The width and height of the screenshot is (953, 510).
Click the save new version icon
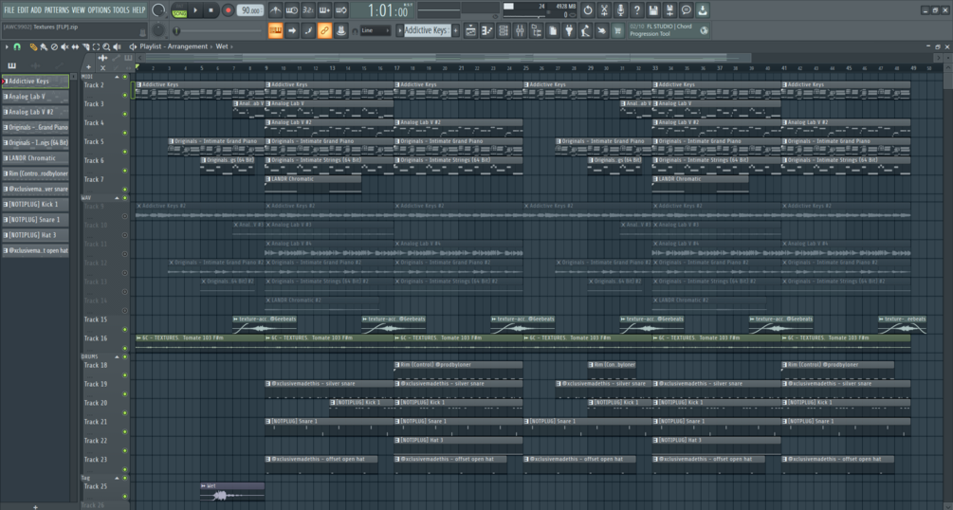(669, 10)
